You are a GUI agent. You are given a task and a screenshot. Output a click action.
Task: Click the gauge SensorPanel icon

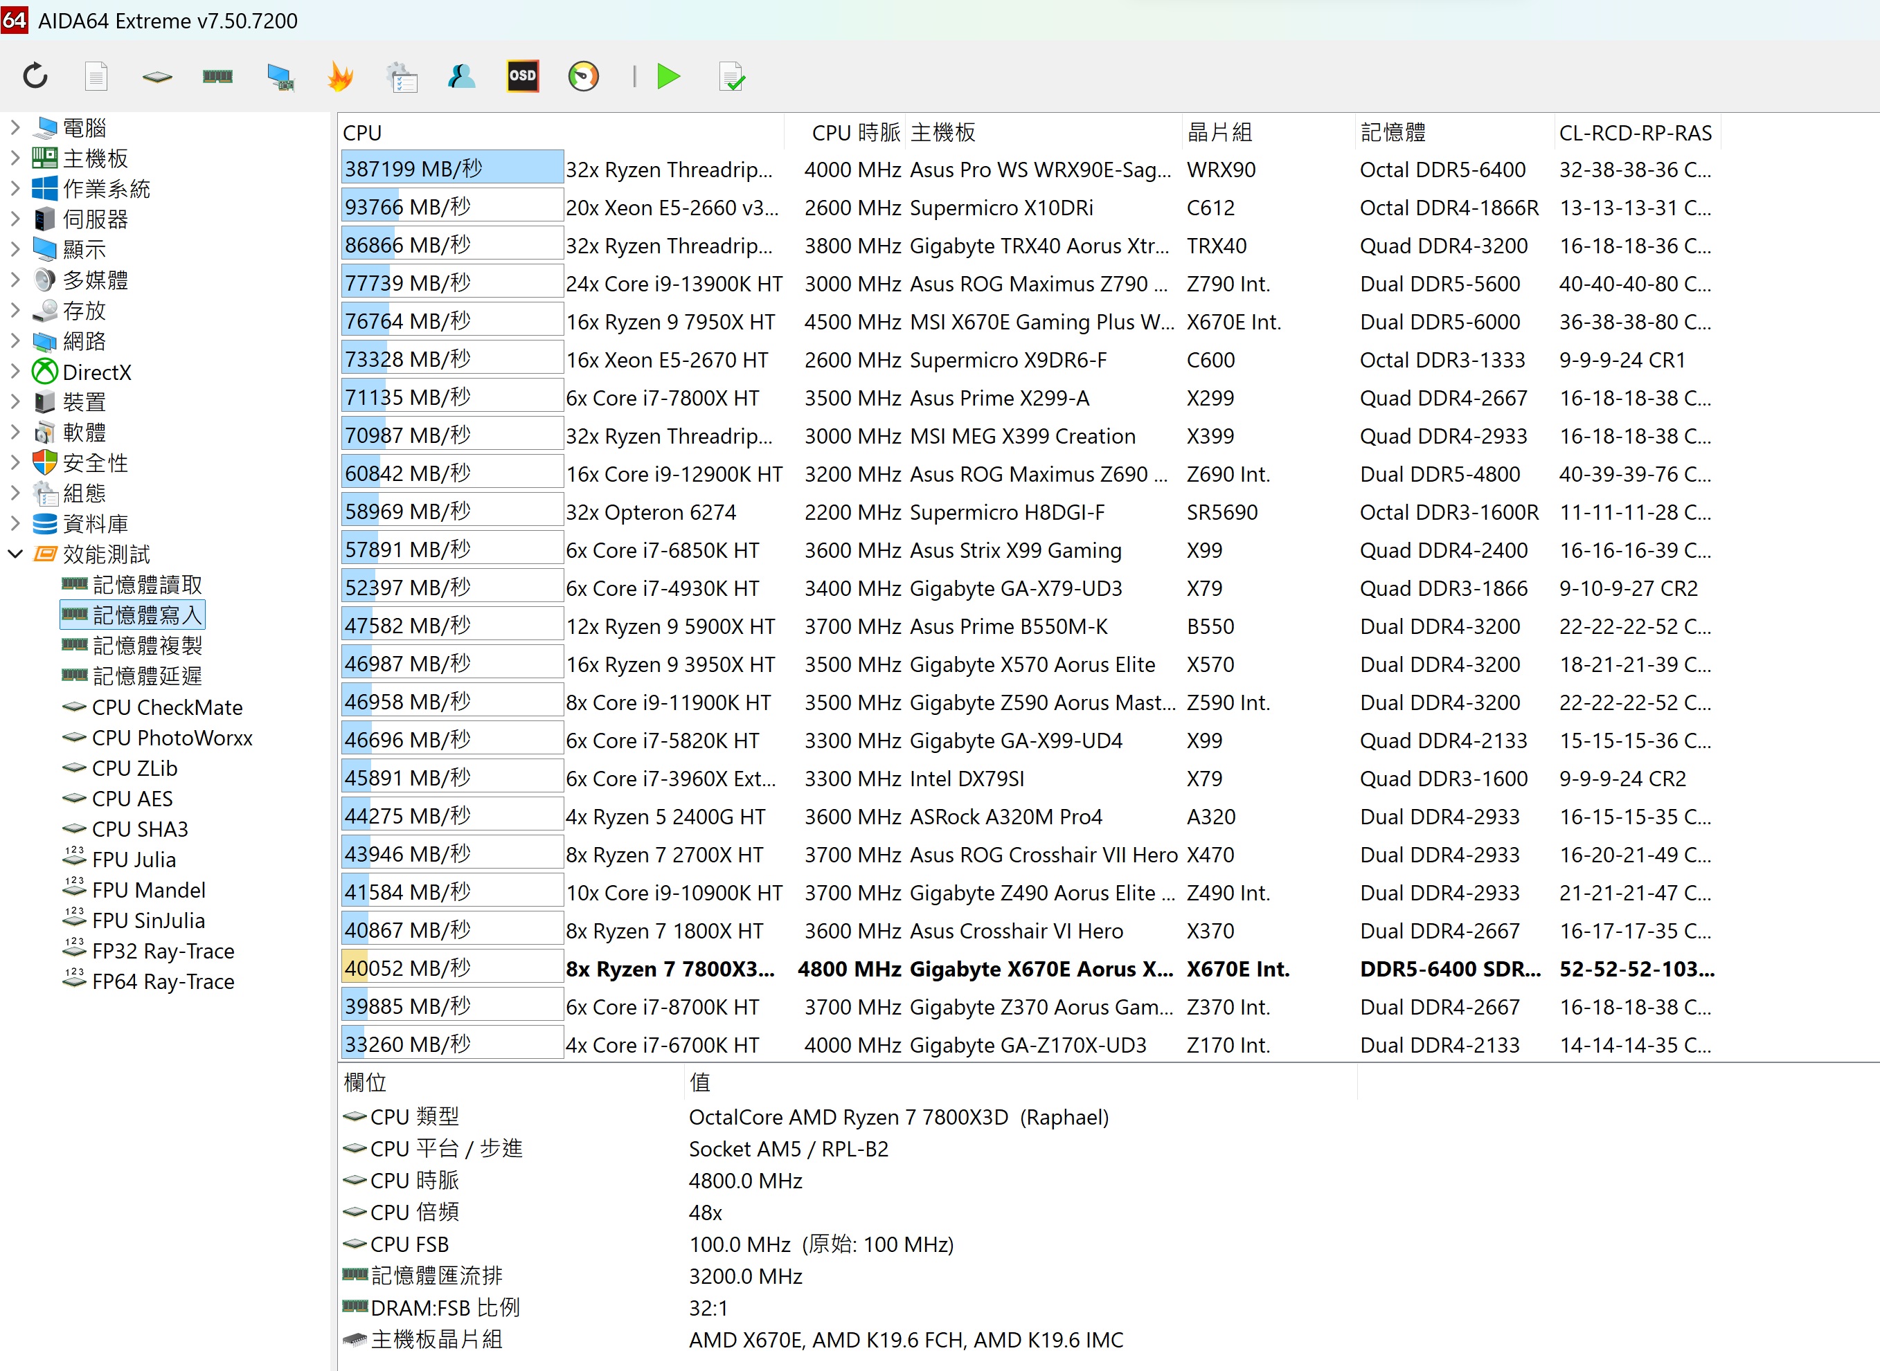pyautogui.click(x=584, y=76)
